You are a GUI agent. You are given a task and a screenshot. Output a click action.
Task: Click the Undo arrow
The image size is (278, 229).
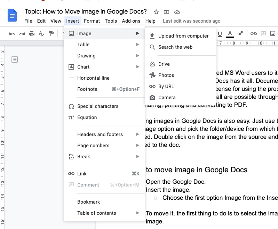(12, 34)
